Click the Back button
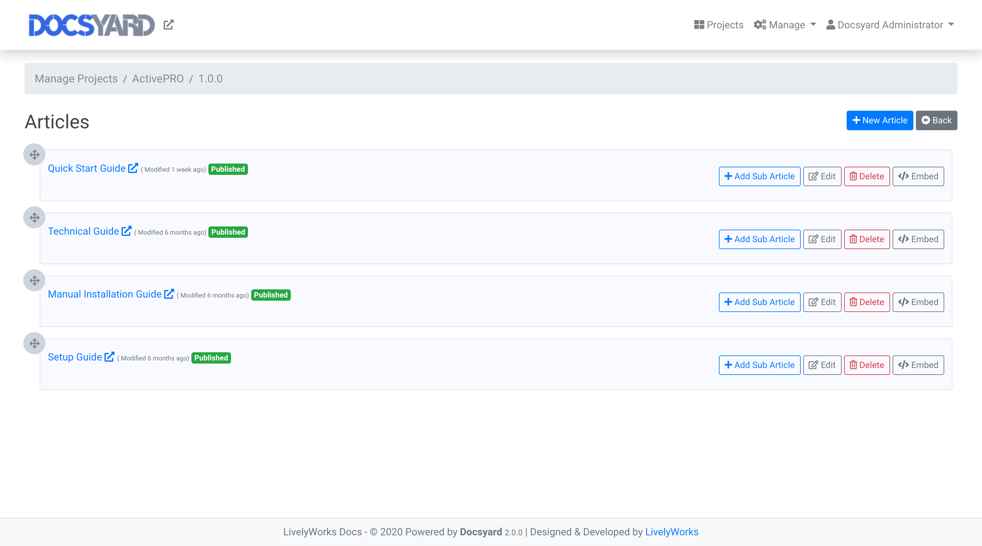Viewport: 982px width, 546px height. pos(937,120)
